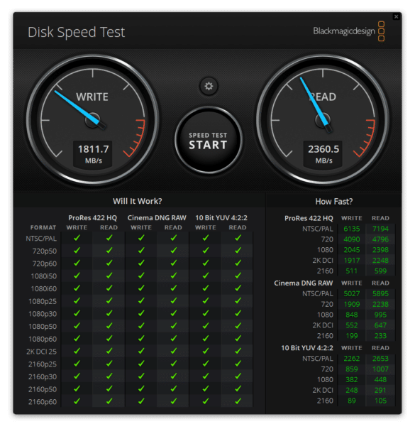The height and width of the screenshot is (429, 415).
Task: Click the 2160p60 10 Bit YUV read checkmark
Action: coord(238,401)
